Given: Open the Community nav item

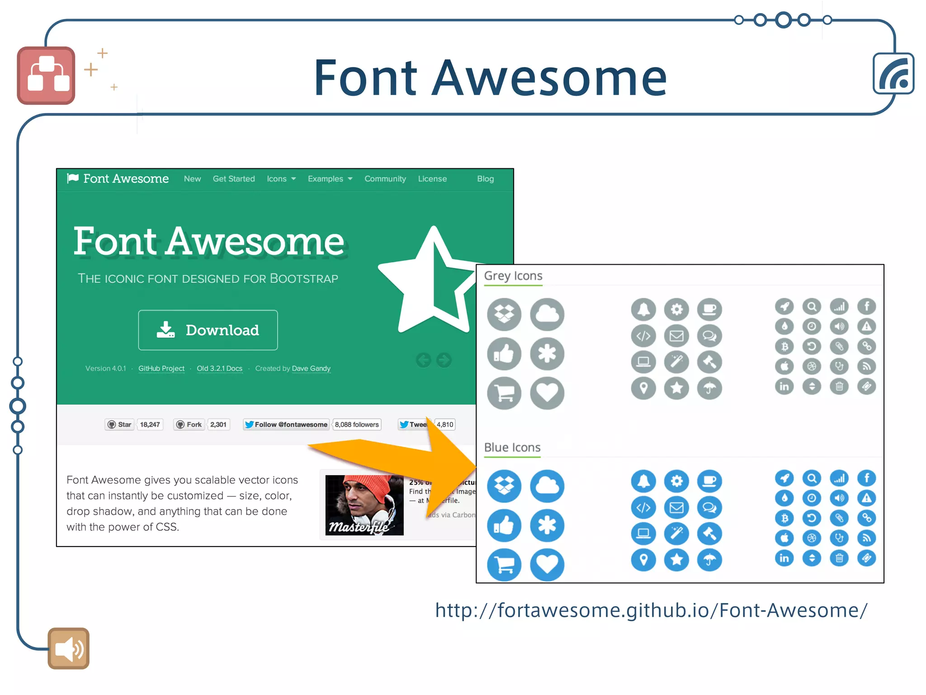Looking at the screenshot, I should coord(385,179).
